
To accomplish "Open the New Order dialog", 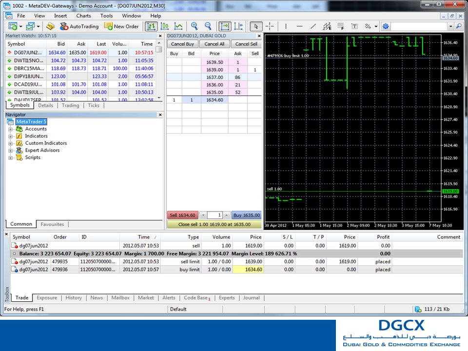I will tap(121, 26).
